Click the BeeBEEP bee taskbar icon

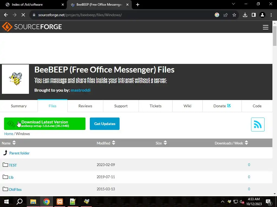coord(87,202)
